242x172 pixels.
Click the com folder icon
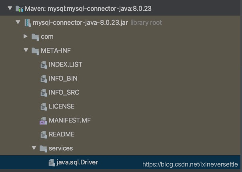pyautogui.click(x=35, y=37)
